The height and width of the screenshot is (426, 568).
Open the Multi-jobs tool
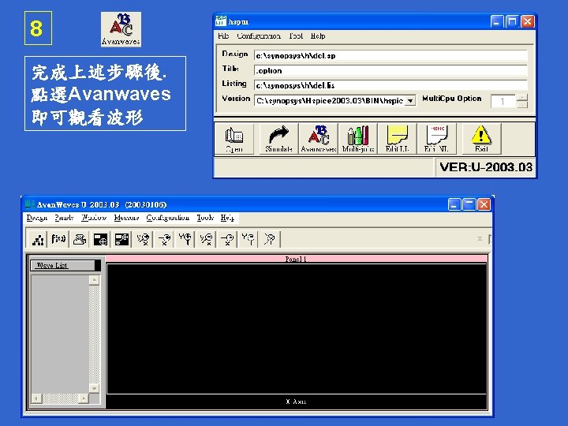358,139
